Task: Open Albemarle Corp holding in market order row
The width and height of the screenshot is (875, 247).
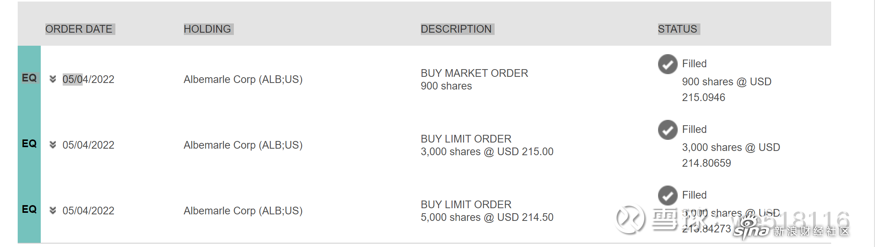Action: pos(243,80)
